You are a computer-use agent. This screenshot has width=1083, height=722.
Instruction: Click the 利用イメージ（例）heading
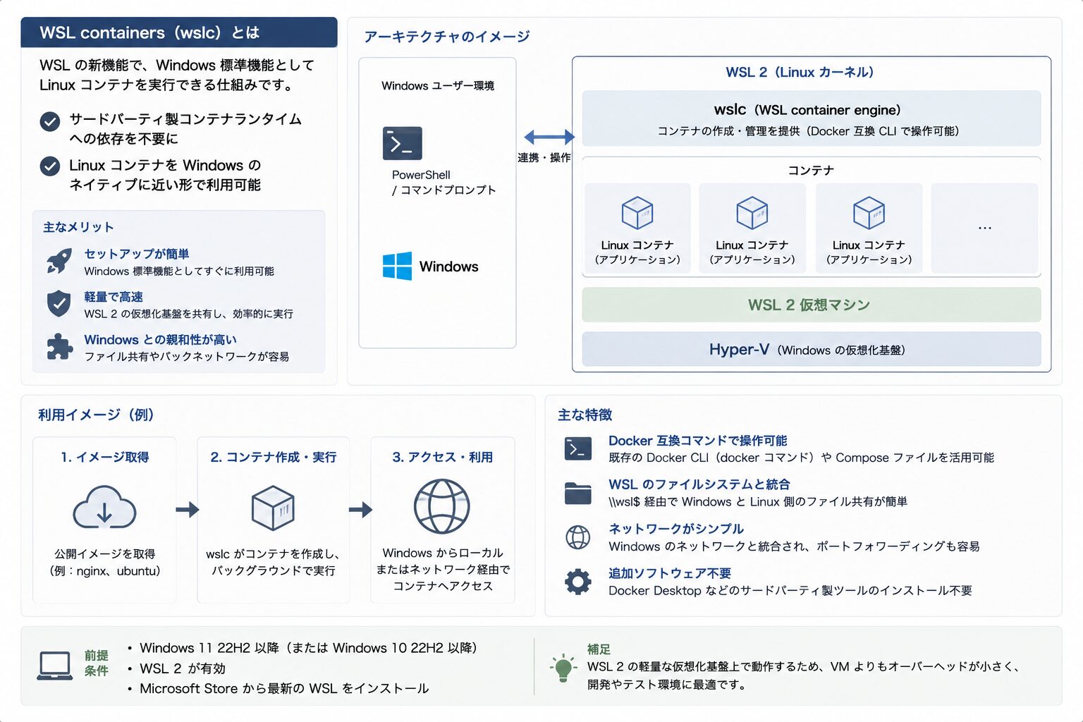click(96, 415)
